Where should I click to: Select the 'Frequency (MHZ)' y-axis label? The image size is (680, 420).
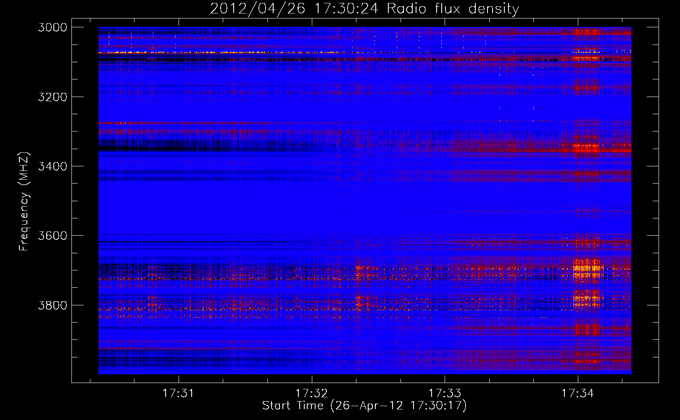tap(24, 202)
